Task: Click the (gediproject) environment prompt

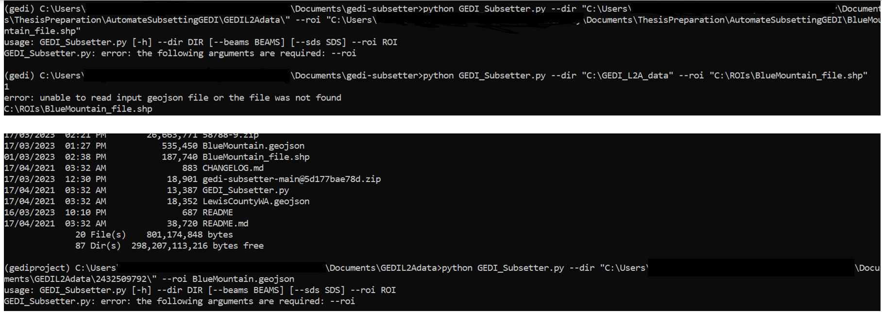Action: 37,268
